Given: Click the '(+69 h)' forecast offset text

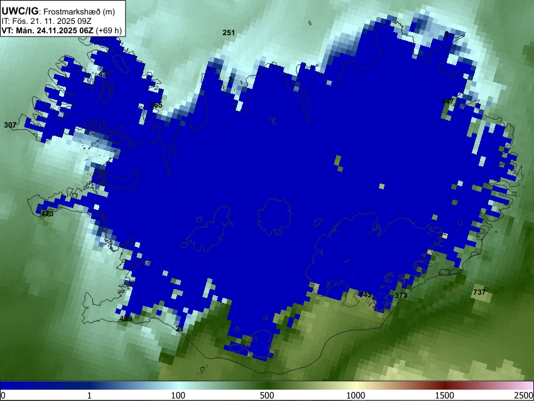Looking at the screenshot, I should tap(109, 30).
